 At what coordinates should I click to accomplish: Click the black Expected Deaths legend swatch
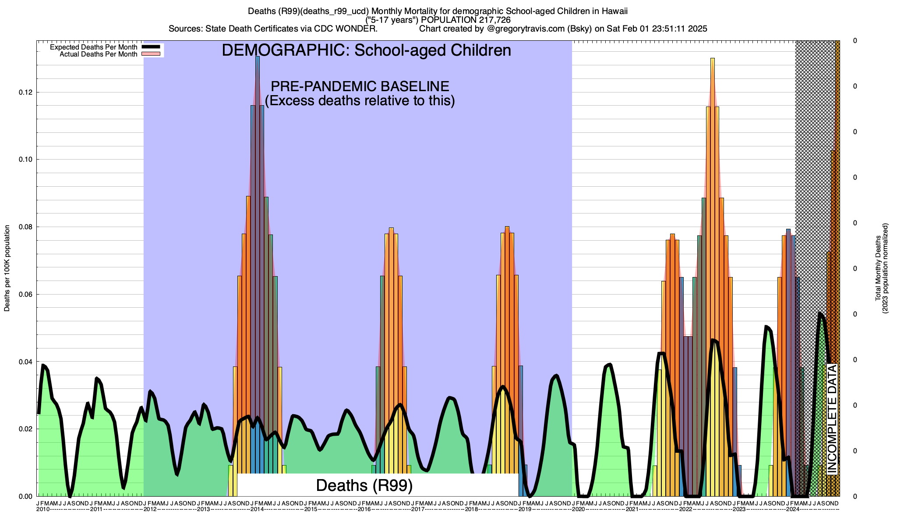[152, 47]
